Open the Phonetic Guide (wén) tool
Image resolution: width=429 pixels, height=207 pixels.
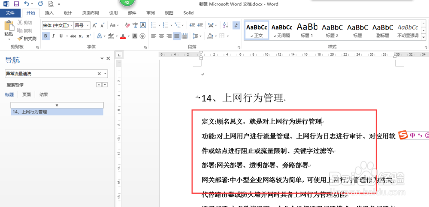point(135,25)
